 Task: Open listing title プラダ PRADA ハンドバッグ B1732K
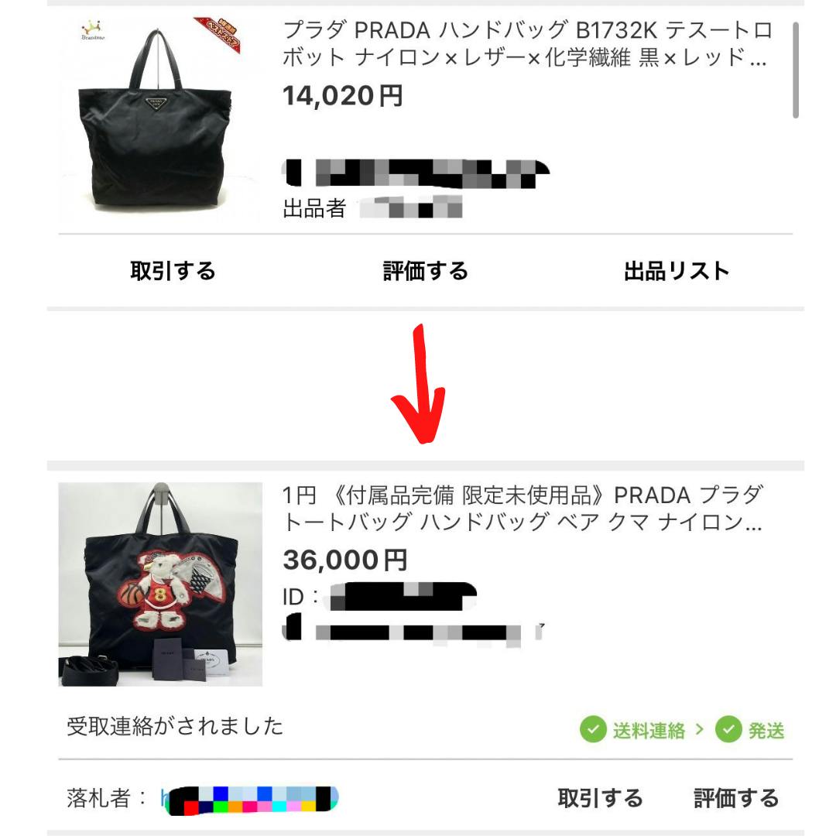point(527,43)
